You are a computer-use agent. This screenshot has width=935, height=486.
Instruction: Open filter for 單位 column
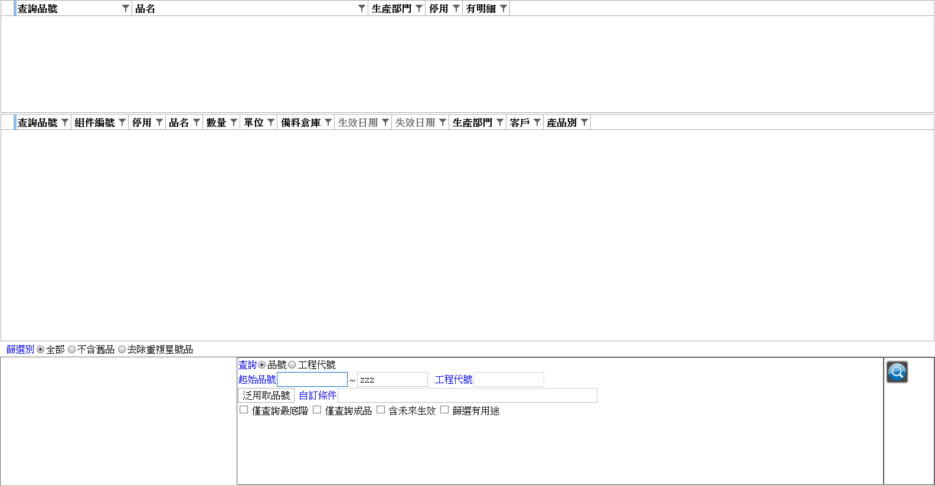click(271, 122)
